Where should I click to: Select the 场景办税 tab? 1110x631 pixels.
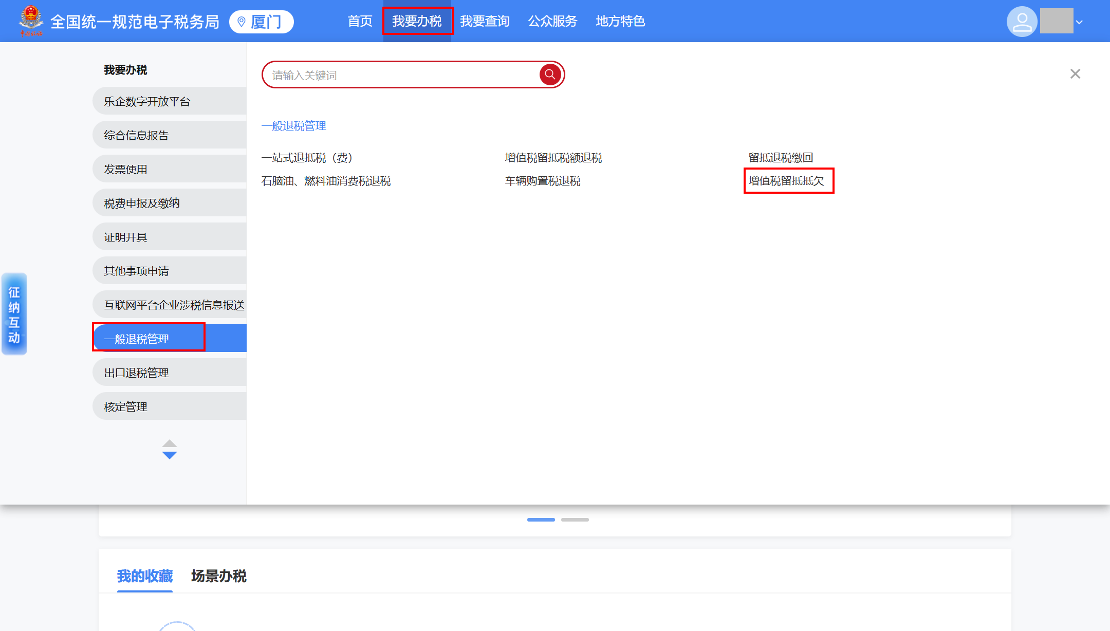pyautogui.click(x=218, y=577)
